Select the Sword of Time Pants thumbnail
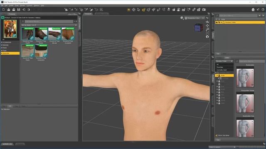 pos(28,50)
